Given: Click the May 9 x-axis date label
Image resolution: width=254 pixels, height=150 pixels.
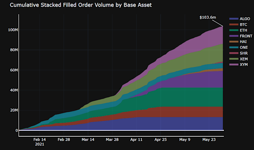Looking at the screenshot, I should pyautogui.click(x=185, y=139).
